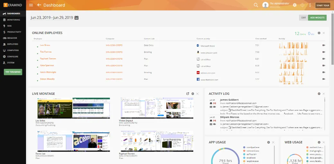334x164 pixels.
Task: Open employee Leo Gross profile link
Action: [x=45, y=45]
